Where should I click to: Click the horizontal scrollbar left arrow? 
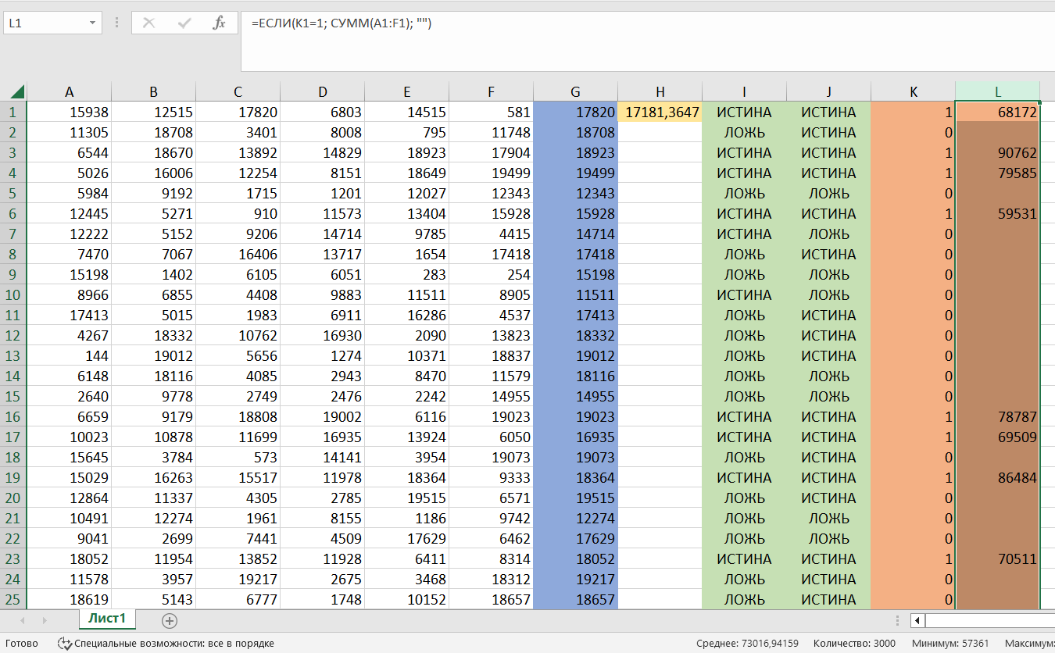tap(917, 621)
